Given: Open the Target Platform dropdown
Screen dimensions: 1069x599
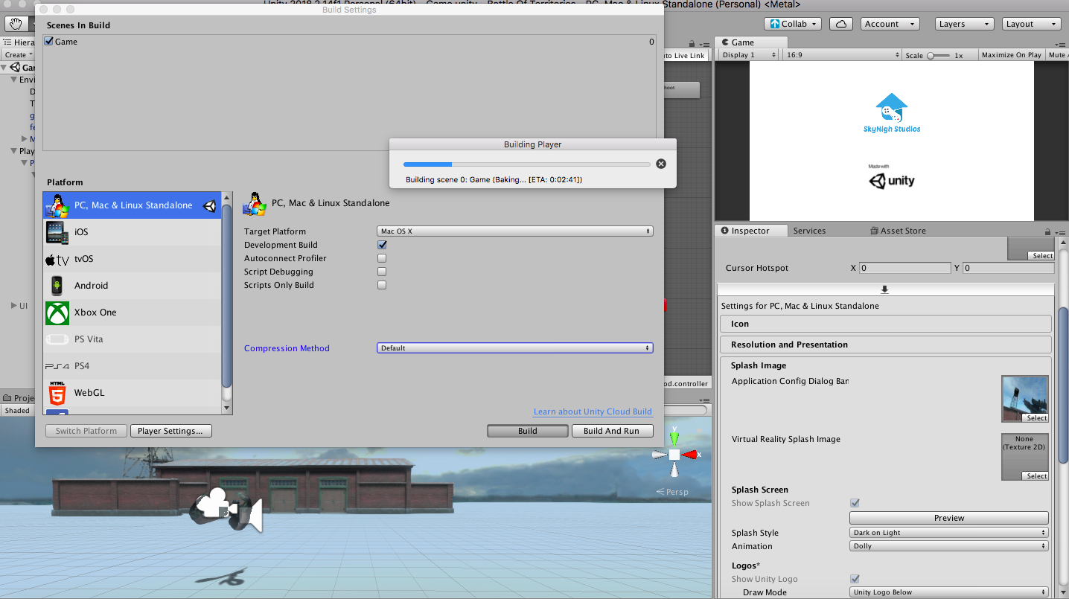Looking at the screenshot, I should point(515,231).
